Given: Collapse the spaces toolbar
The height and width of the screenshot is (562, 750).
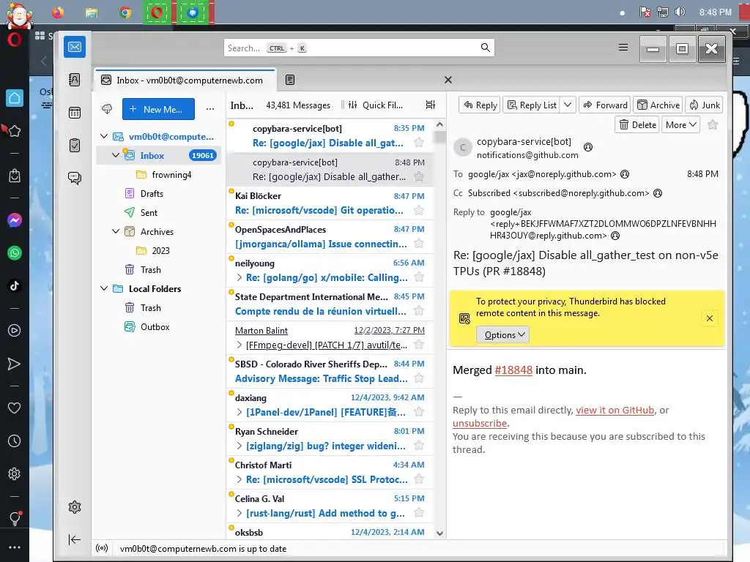Looking at the screenshot, I should (x=75, y=539).
